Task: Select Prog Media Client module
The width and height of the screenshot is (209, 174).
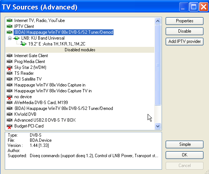Action: pyautogui.click(x=30, y=62)
